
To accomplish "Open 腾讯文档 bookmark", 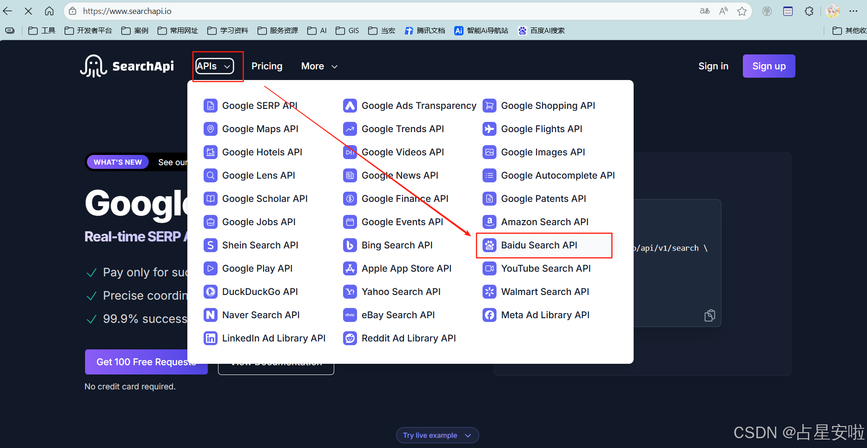I will (x=425, y=31).
